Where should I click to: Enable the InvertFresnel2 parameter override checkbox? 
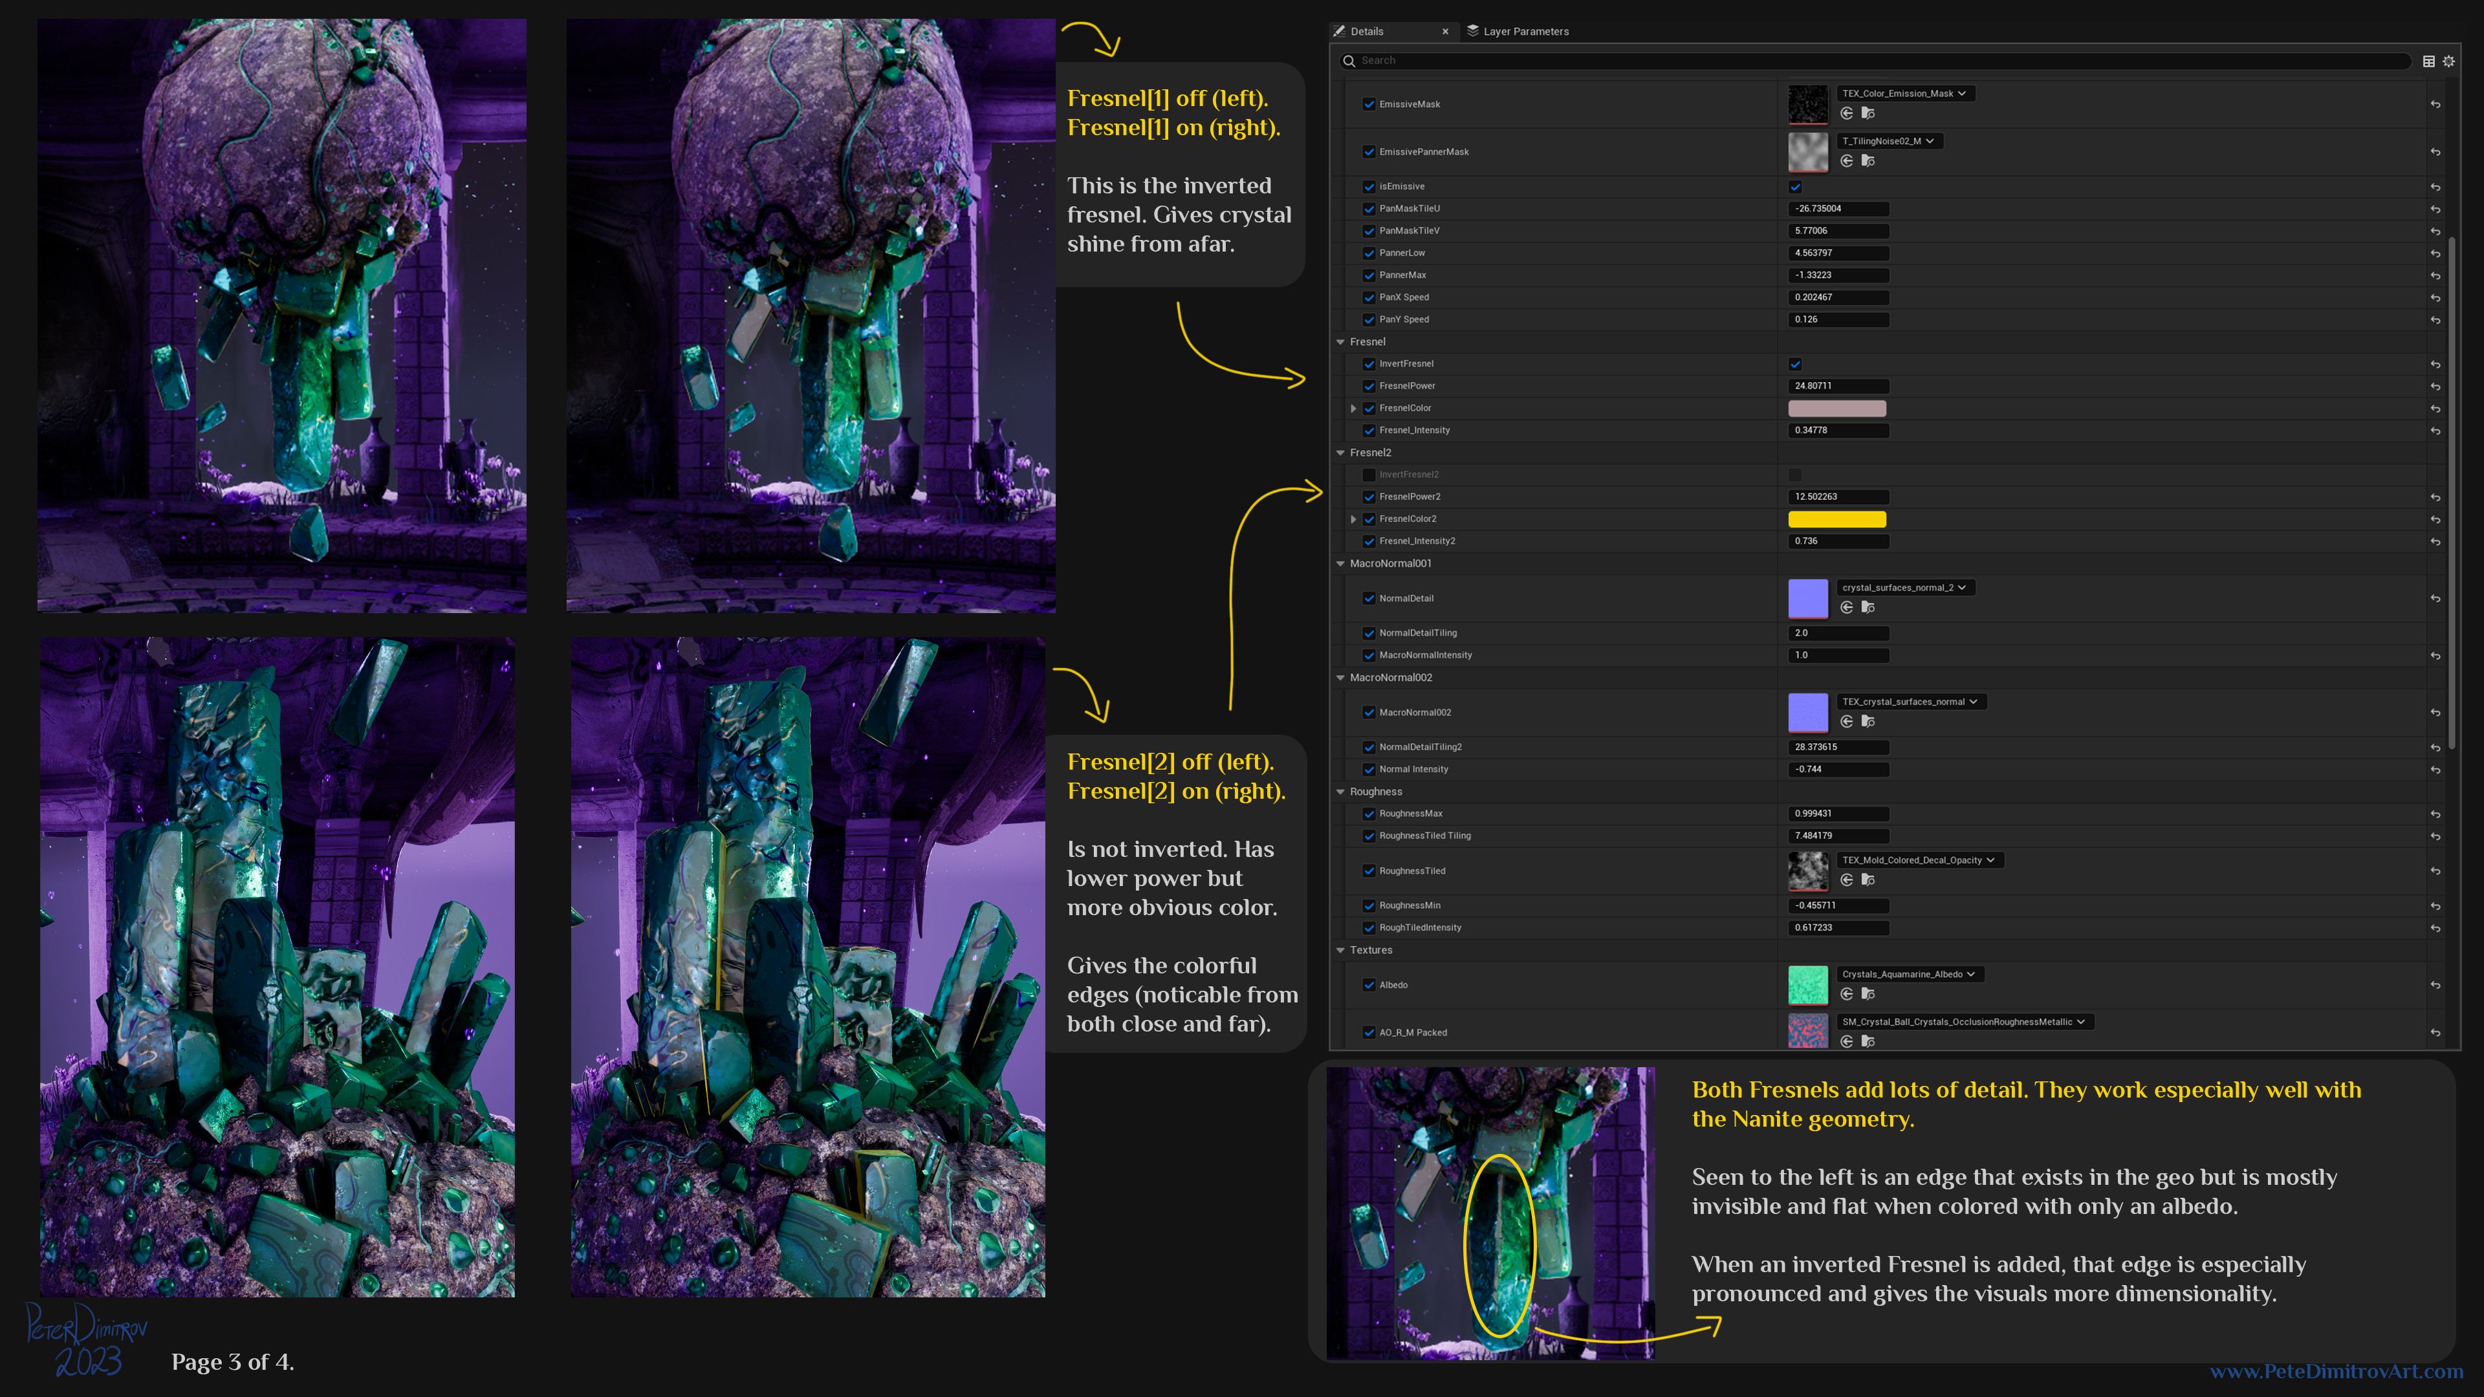[x=1368, y=474]
